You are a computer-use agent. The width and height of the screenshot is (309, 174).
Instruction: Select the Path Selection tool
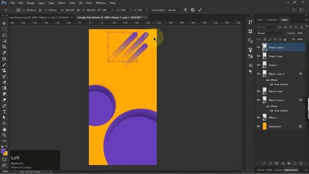pyautogui.click(x=4, y=117)
